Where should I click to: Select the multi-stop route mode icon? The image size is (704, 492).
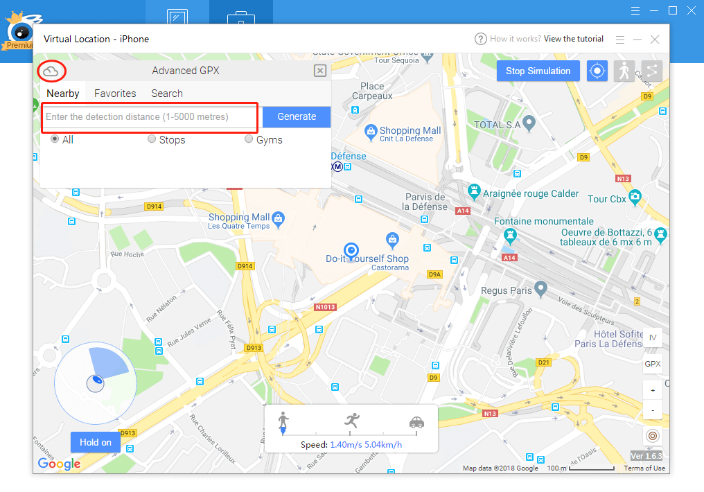(651, 71)
